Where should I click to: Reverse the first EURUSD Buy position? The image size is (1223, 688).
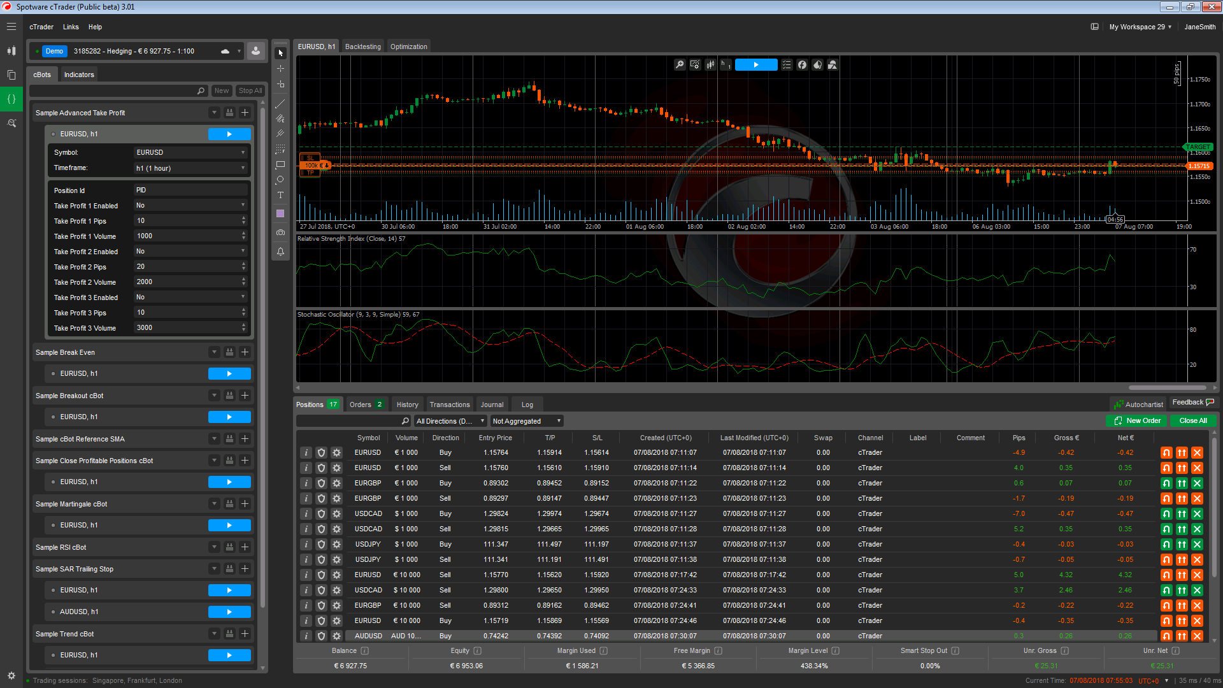[1166, 453]
